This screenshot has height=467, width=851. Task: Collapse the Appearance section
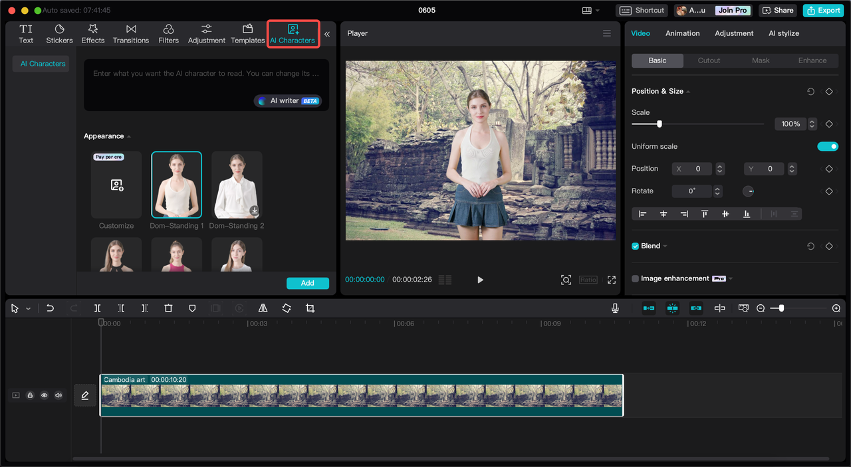[129, 136]
